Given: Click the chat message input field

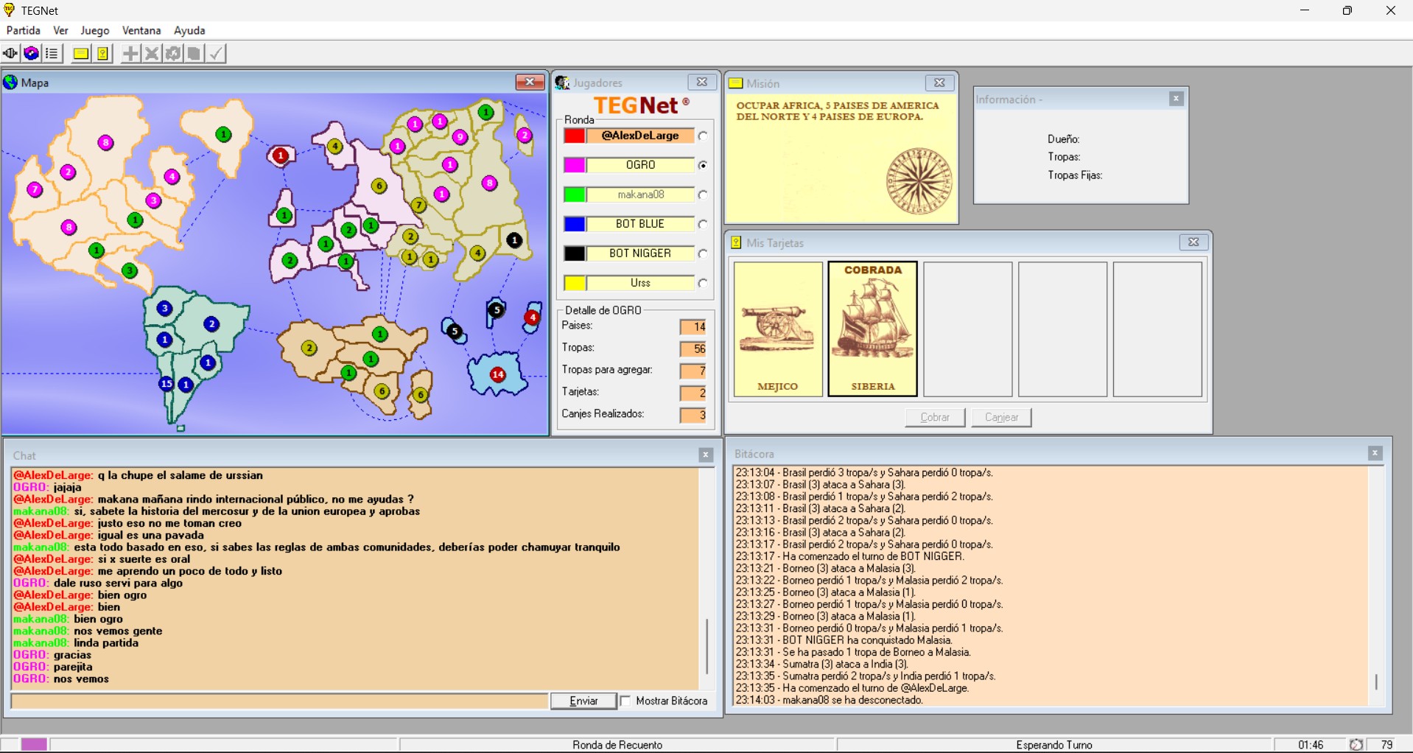Looking at the screenshot, I should 280,701.
